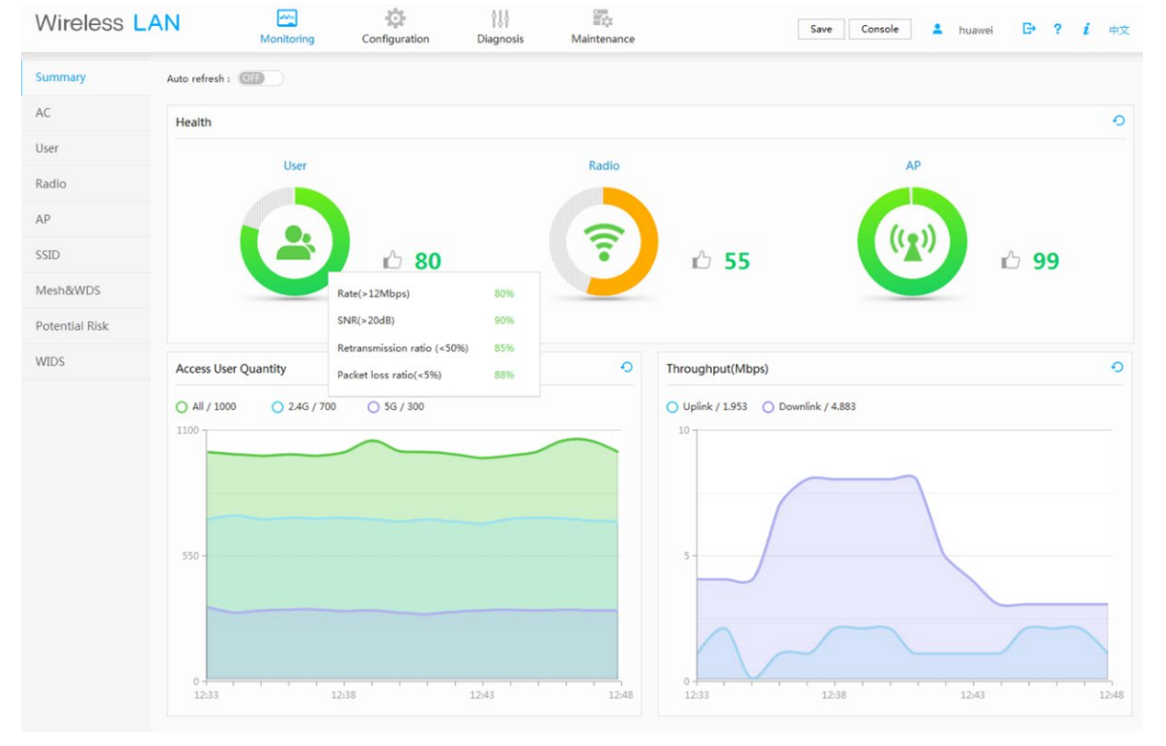Screen dimensions: 1166x746
Task: Select Potential Risk in the sidebar
Action: coord(72,326)
